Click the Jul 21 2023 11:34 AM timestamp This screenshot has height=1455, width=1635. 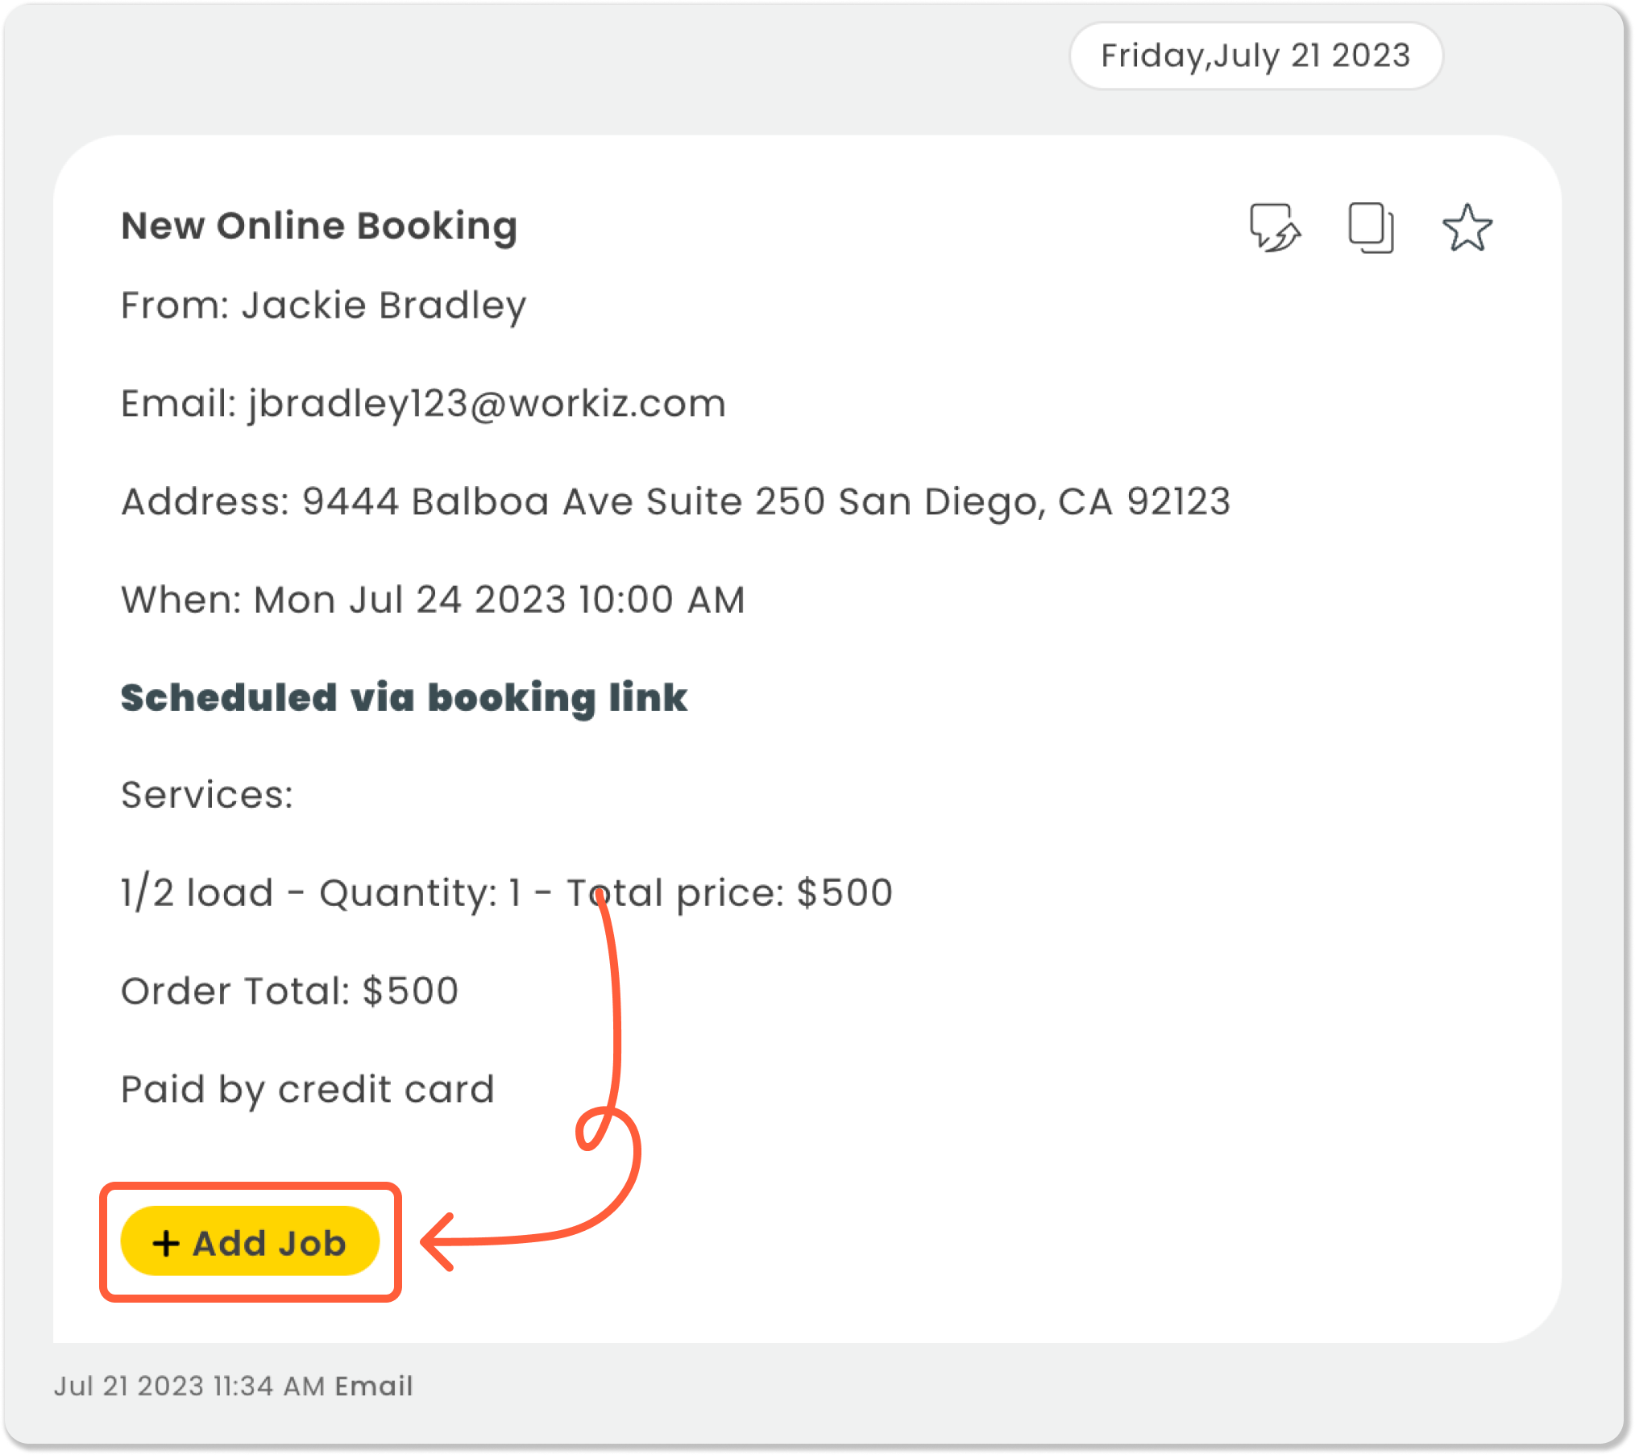[x=189, y=1386]
